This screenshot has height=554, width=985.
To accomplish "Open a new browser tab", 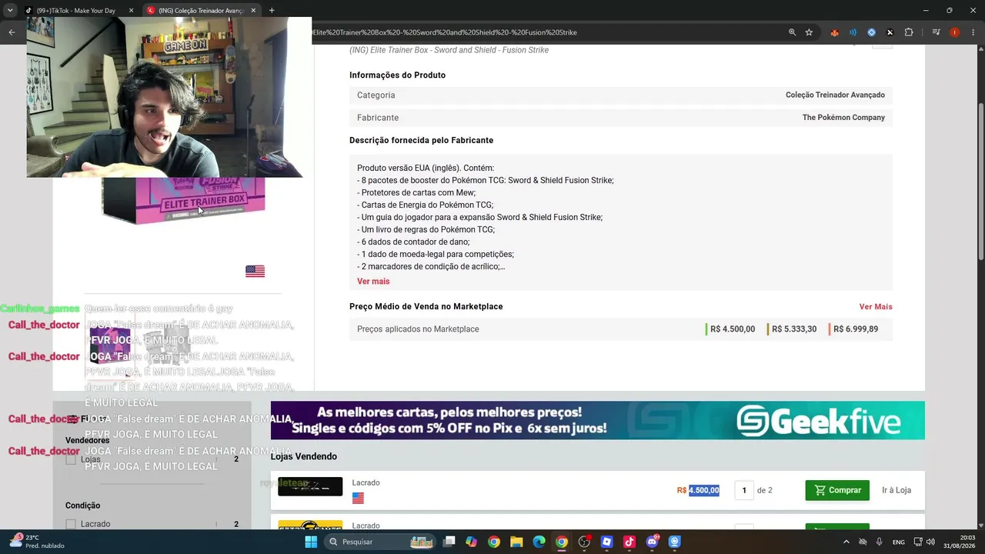I will click(x=272, y=11).
